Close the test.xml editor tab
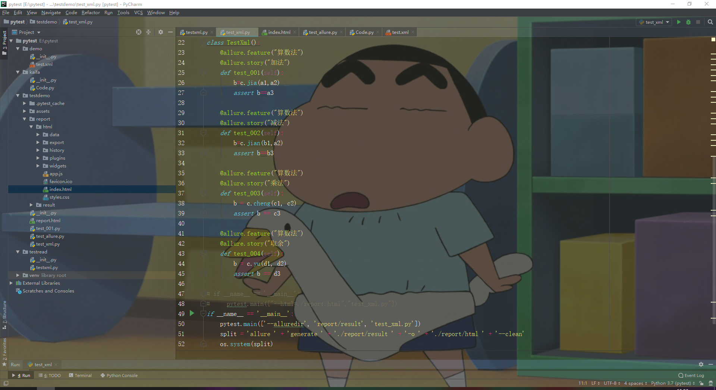This screenshot has width=716, height=390. (x=413, y=32)
